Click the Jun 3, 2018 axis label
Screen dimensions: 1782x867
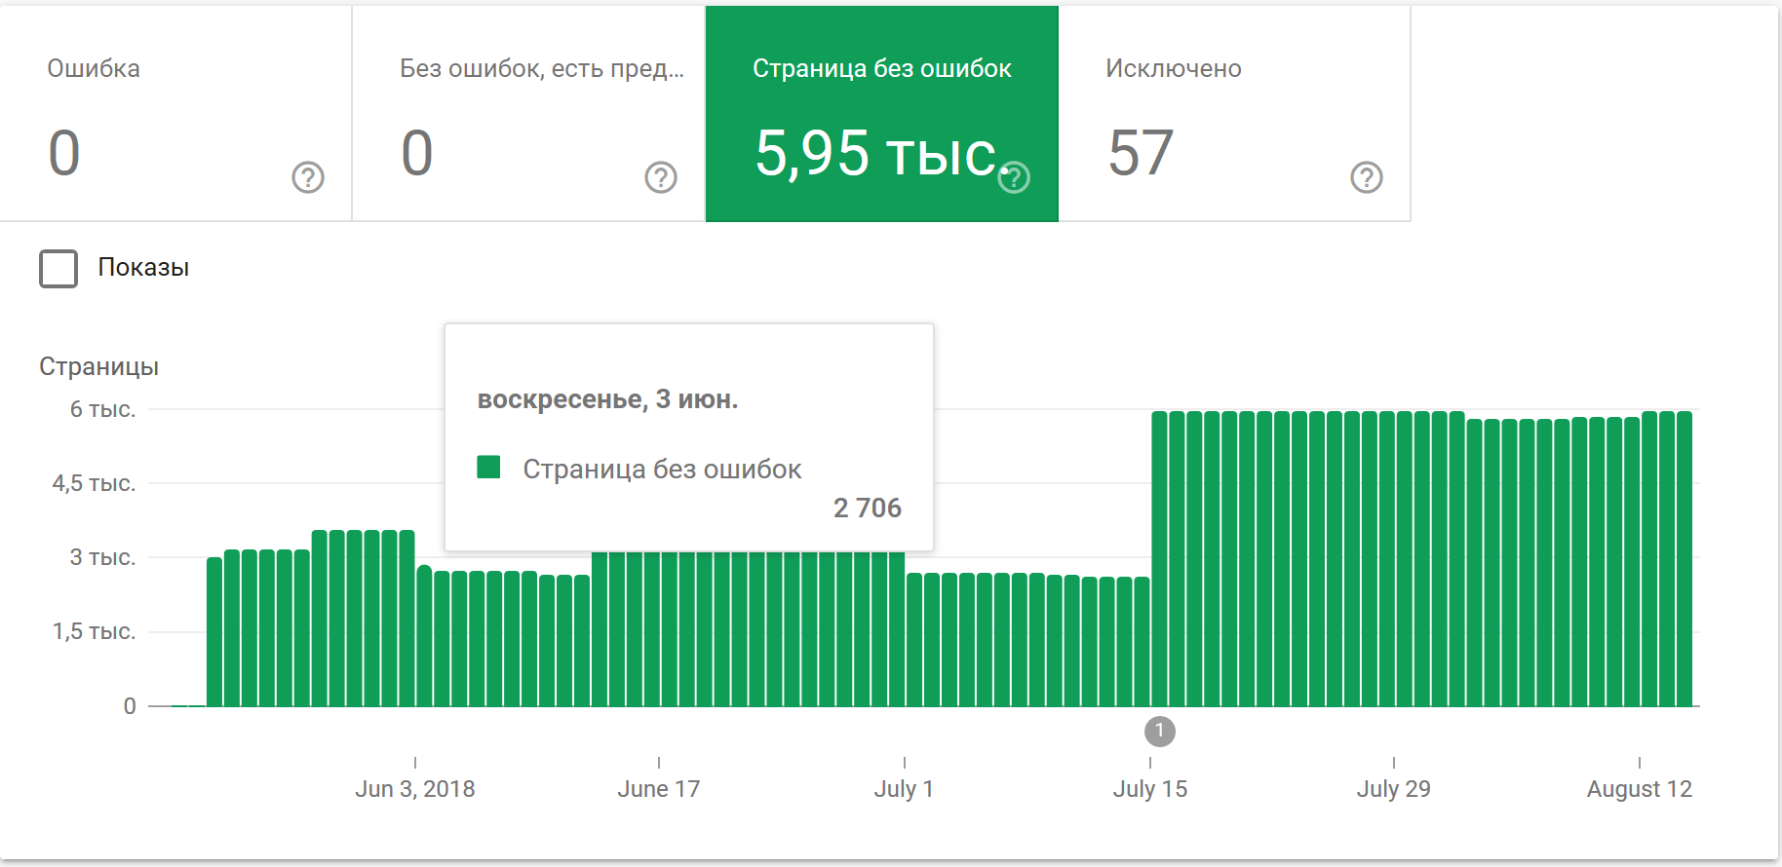(x=415, y=789)
